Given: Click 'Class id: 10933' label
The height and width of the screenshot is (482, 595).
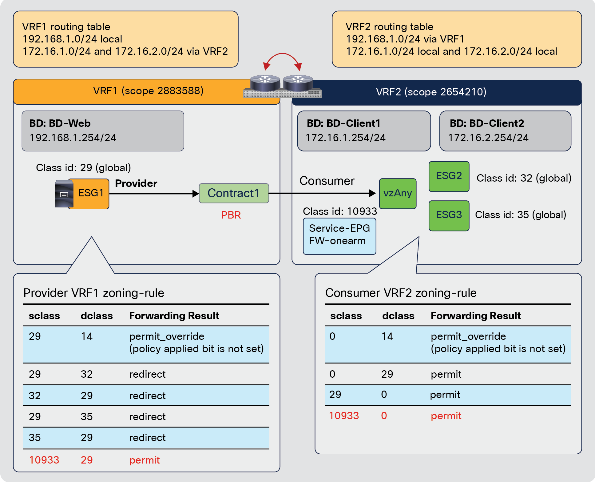Looking at the screenshot, I should (x=340, y=211).
